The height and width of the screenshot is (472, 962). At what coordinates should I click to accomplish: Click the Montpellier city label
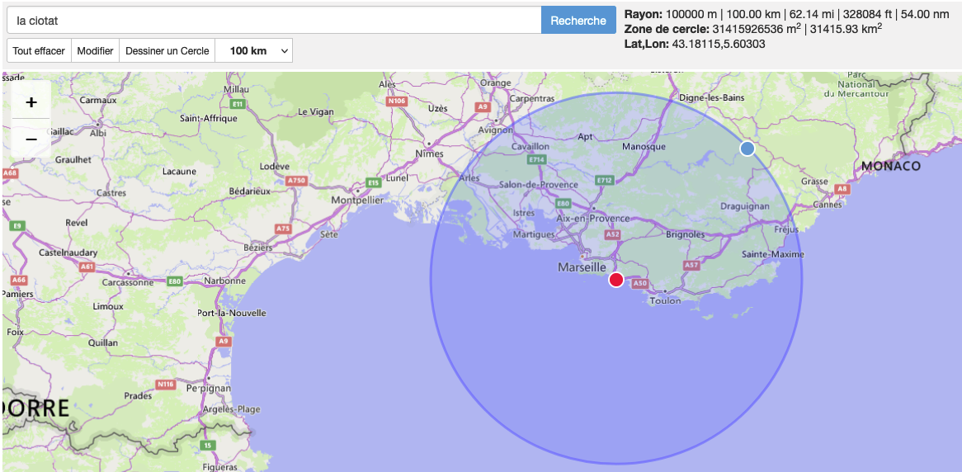tap(357, 200)
